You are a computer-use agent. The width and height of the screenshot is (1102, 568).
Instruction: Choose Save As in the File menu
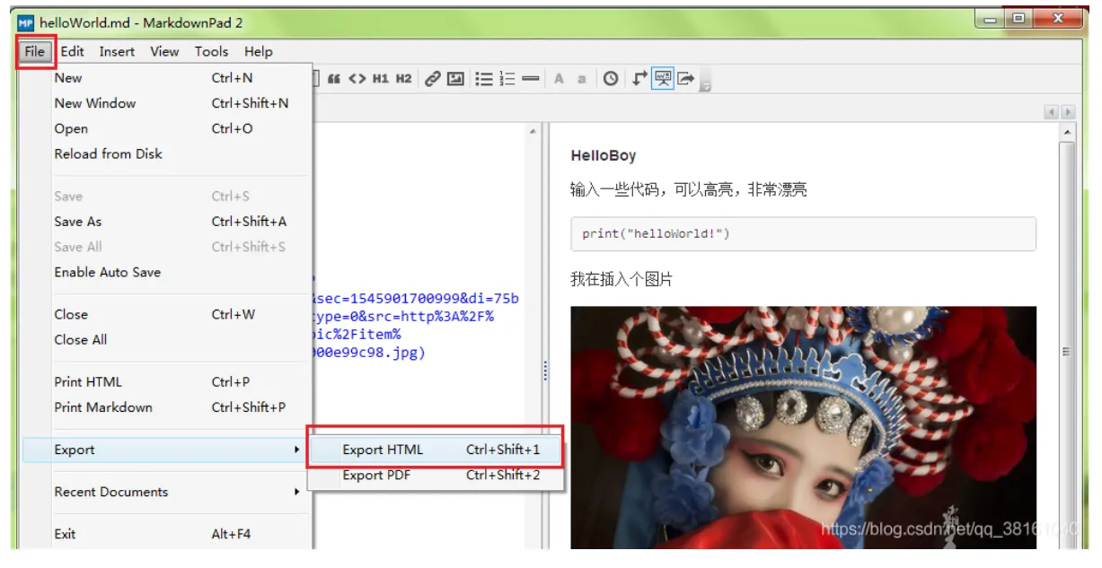click(167, 222)
